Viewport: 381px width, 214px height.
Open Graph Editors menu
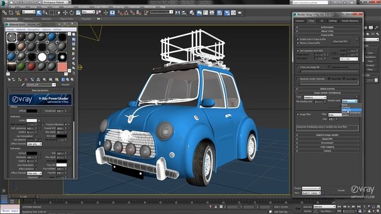tap(102, 7)
